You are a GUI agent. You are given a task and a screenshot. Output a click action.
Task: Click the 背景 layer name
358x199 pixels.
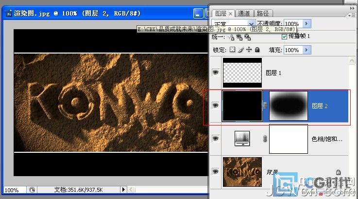pyautogui.click(x=272, y=172)
